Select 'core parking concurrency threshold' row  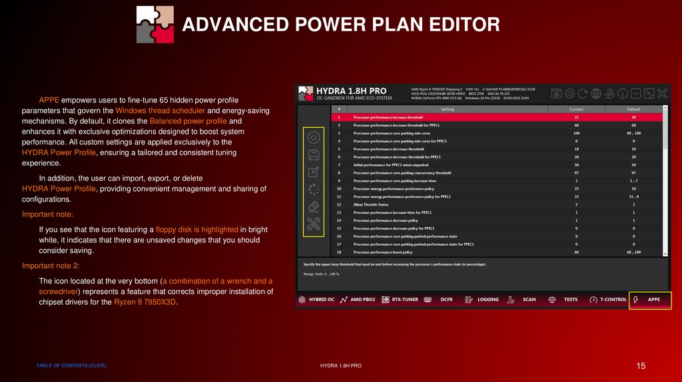[x=497, y=173]
